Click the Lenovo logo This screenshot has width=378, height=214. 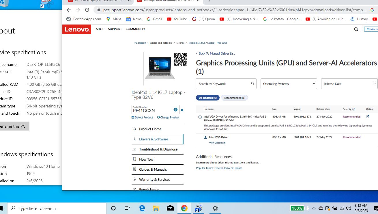pyautogui.click(x=77, y=29)
